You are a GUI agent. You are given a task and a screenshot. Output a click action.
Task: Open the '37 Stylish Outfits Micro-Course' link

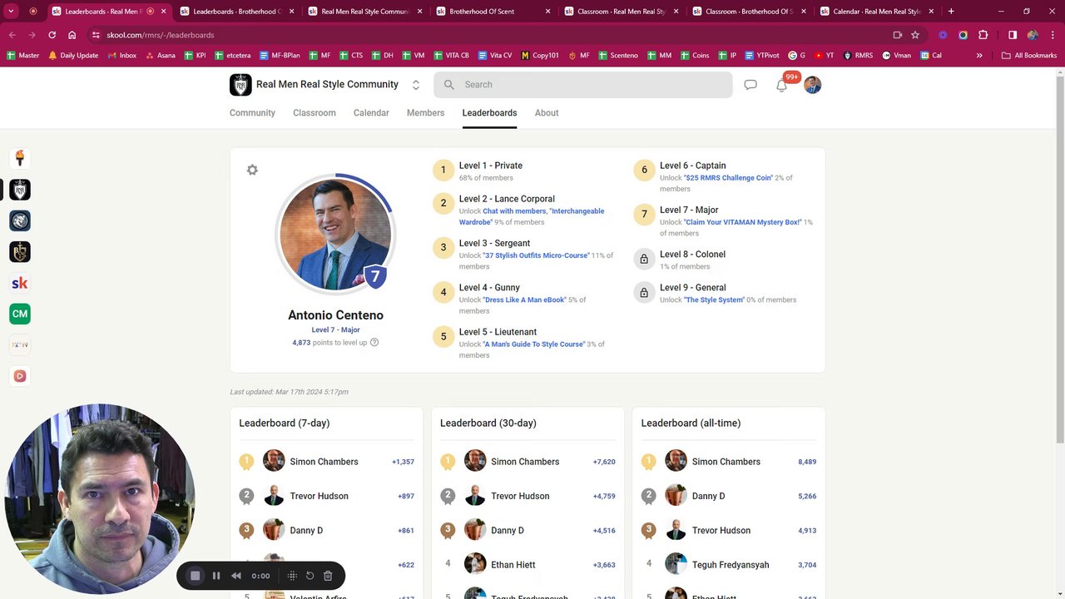click(x=536, y=255)
